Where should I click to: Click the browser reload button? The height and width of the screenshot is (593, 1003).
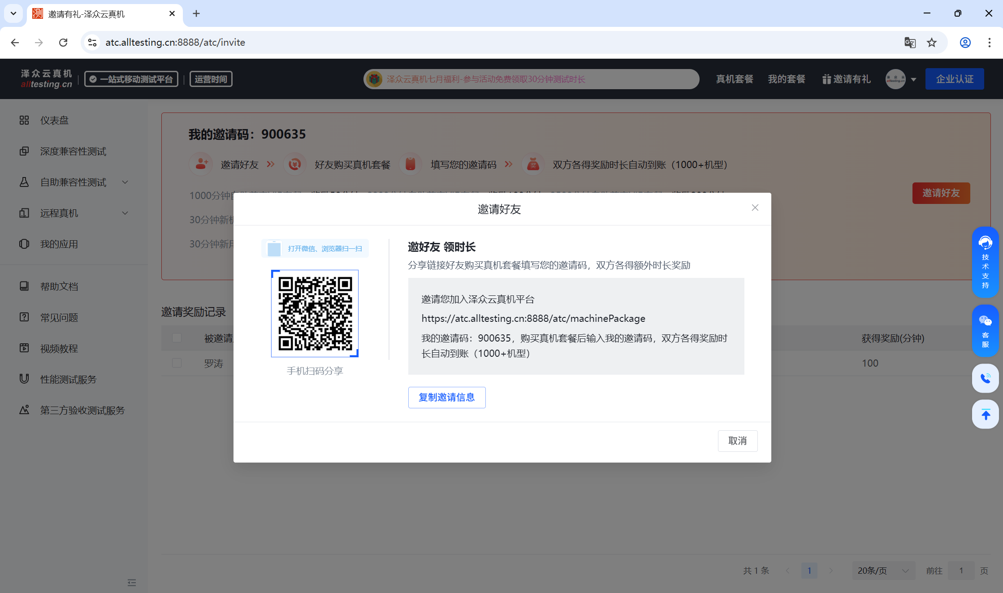click(63, 43)
